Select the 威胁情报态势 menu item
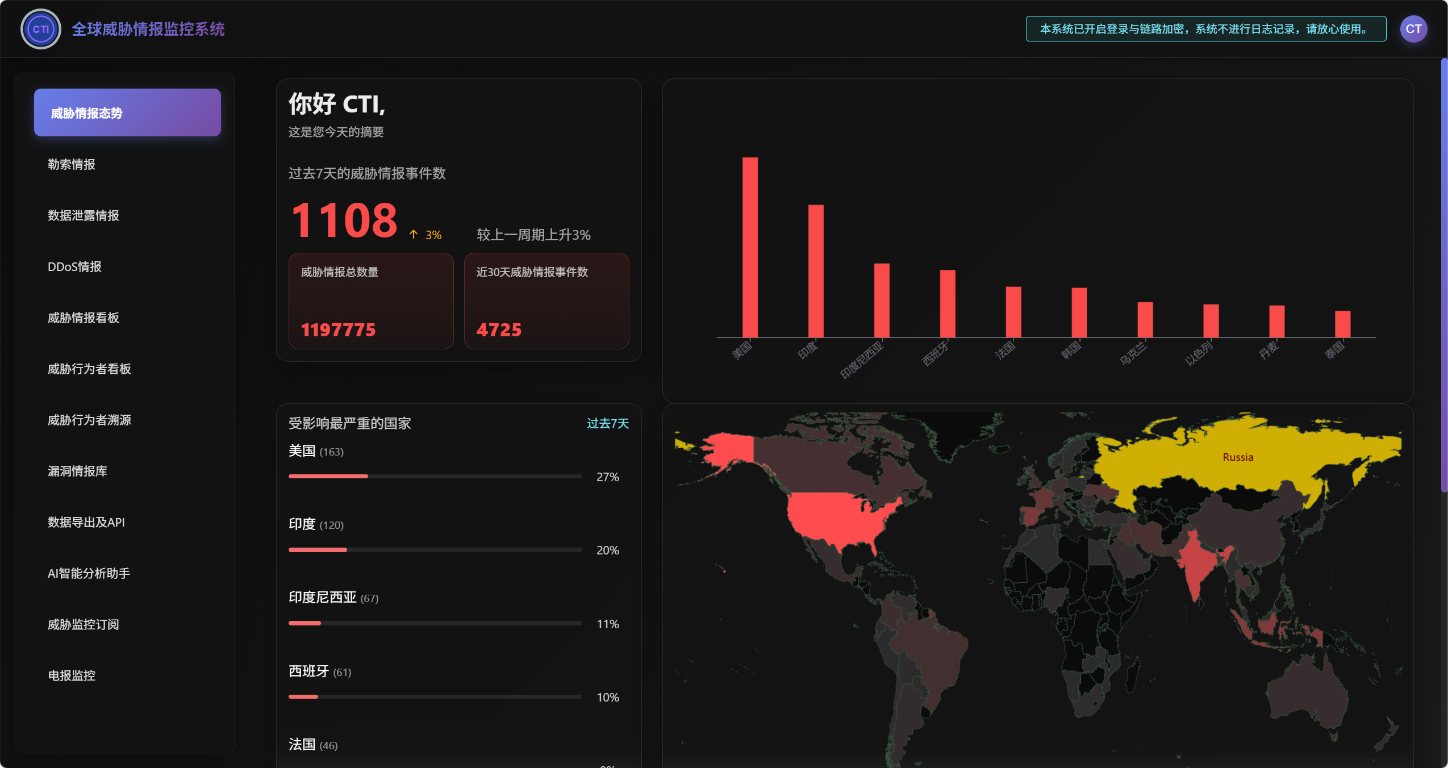 point(127,112)
